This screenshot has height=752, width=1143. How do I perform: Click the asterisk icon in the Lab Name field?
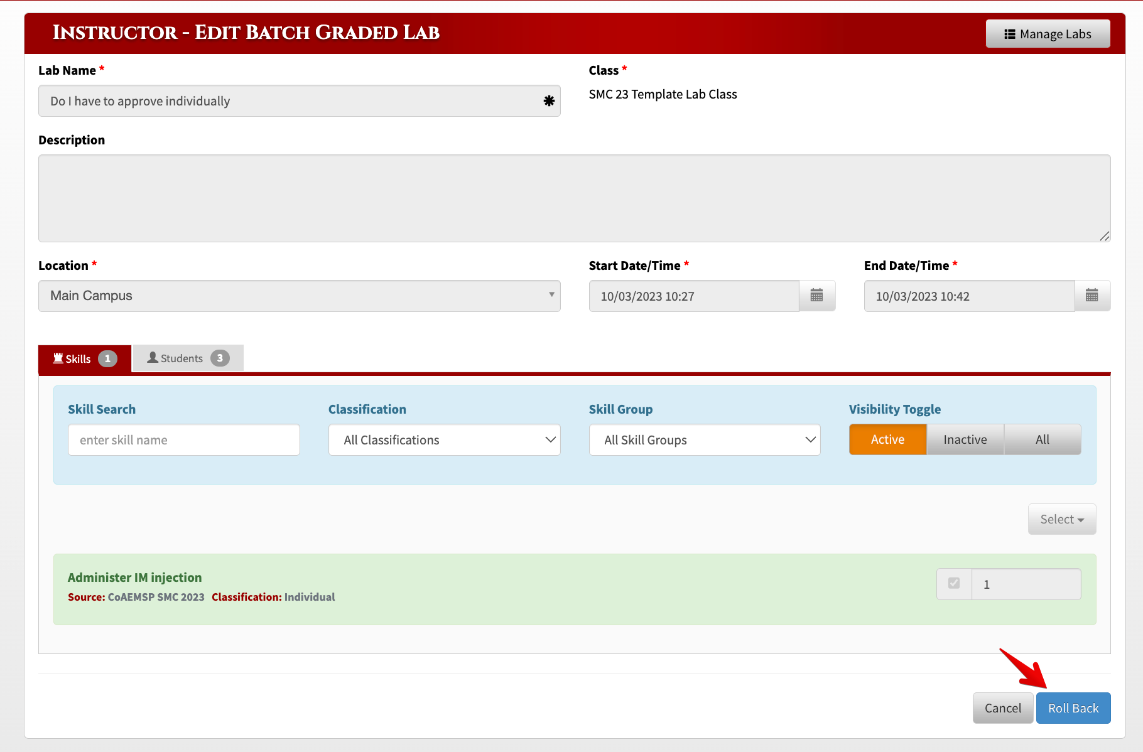548,101
